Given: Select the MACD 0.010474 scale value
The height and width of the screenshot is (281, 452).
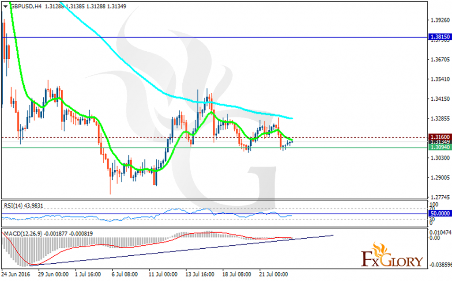Looking at the screenshot, I should [x=441, y=232].
